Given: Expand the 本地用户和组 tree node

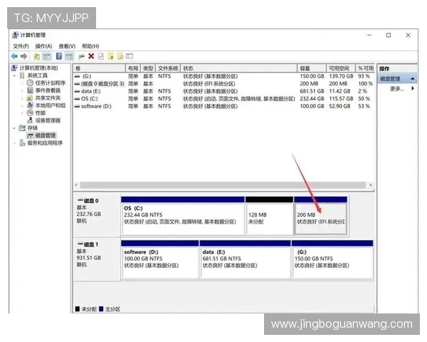Looking at the screenshot, I should 22,105.
